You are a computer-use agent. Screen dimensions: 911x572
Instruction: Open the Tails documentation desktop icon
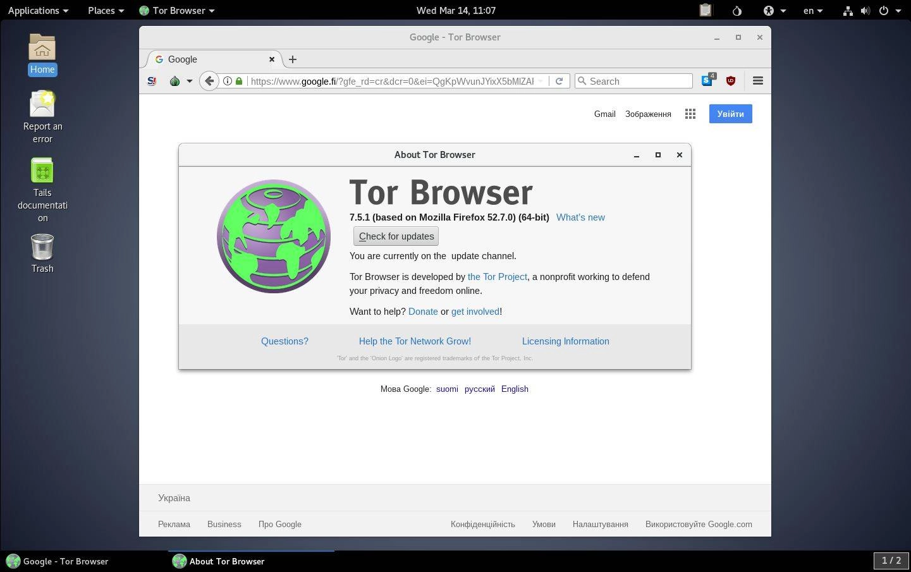(42, 190)
